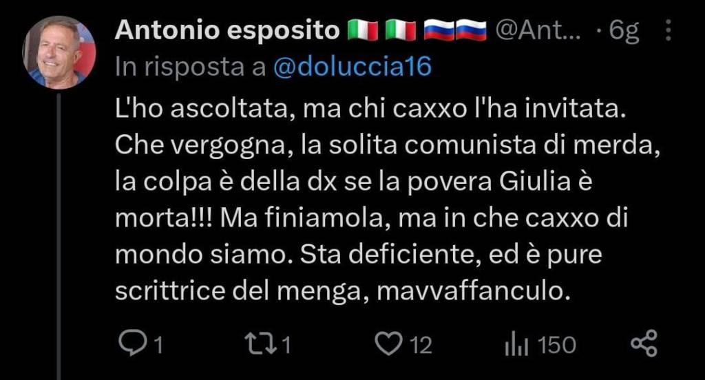Image resolution: width=705 pixels, height=380 pixels.
Task: Retweet this post using the arrows icon
Action: [261, 344]
